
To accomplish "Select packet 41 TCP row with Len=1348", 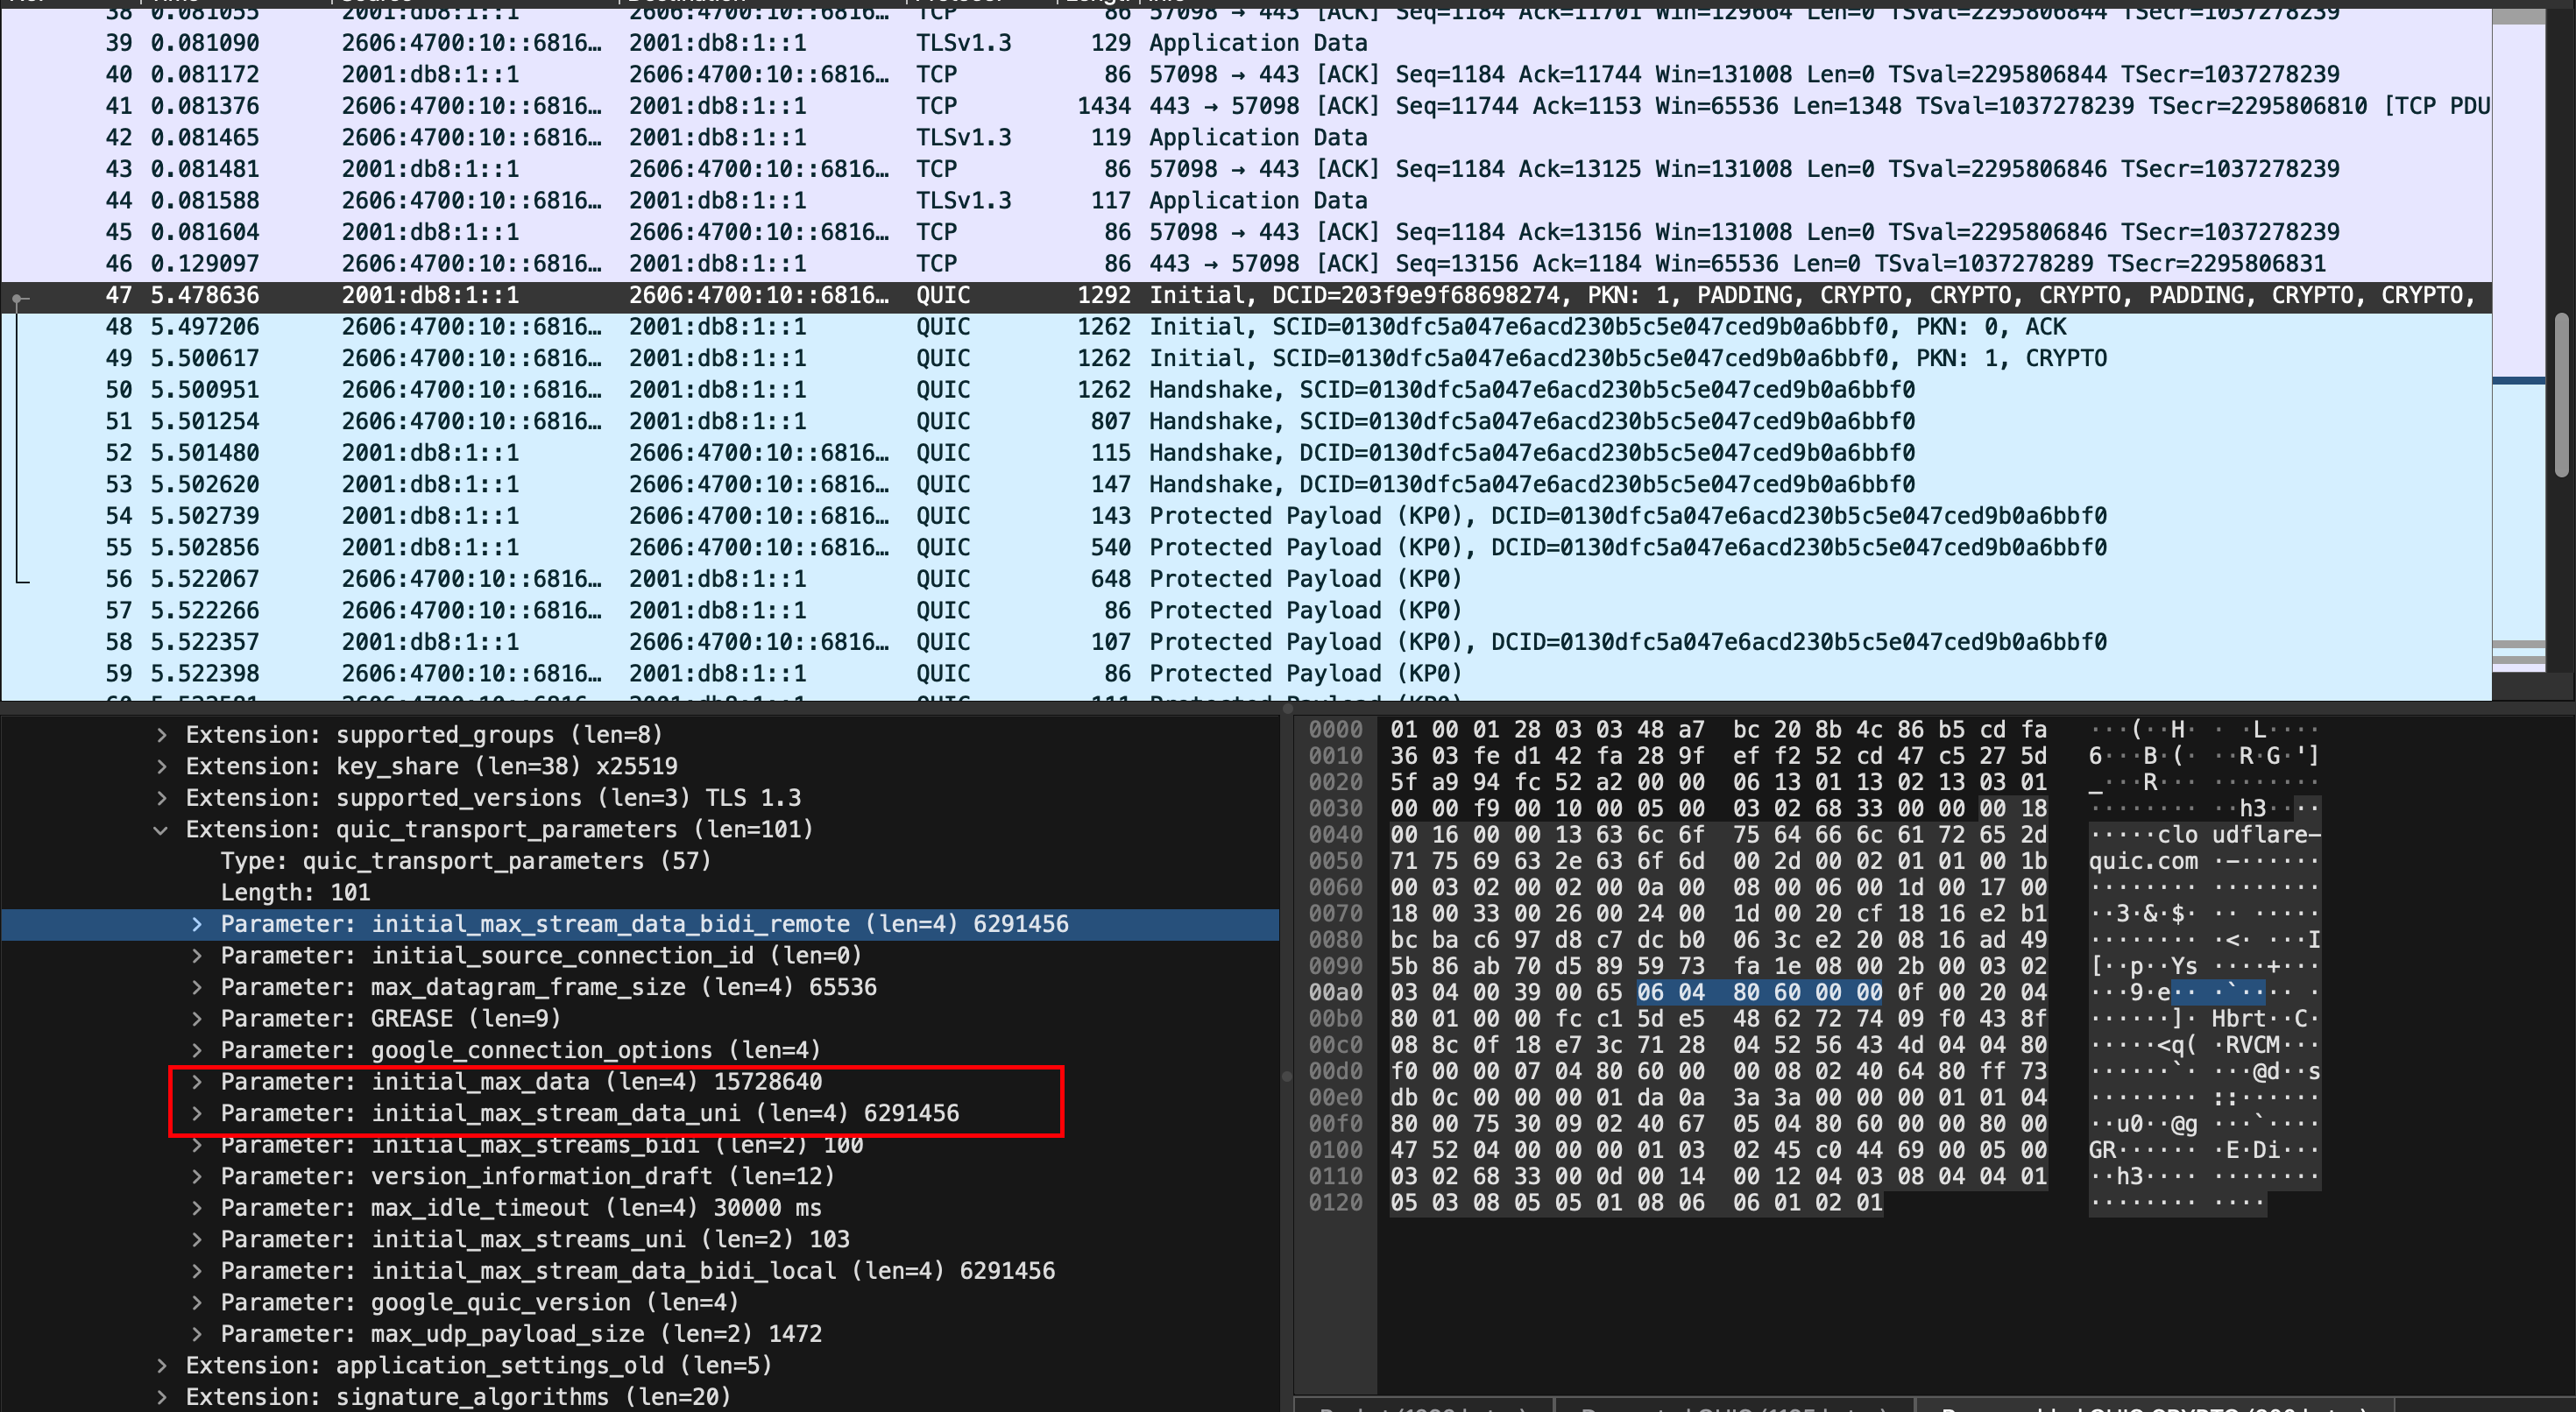I will (x=1246, y=106).
